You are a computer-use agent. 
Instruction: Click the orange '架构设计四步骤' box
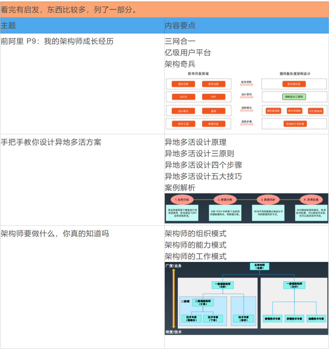[295, 124]
